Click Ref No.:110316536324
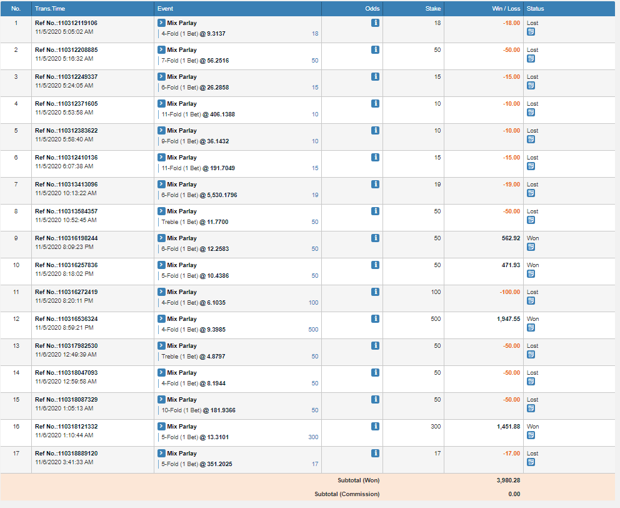 tap(66, 319)
